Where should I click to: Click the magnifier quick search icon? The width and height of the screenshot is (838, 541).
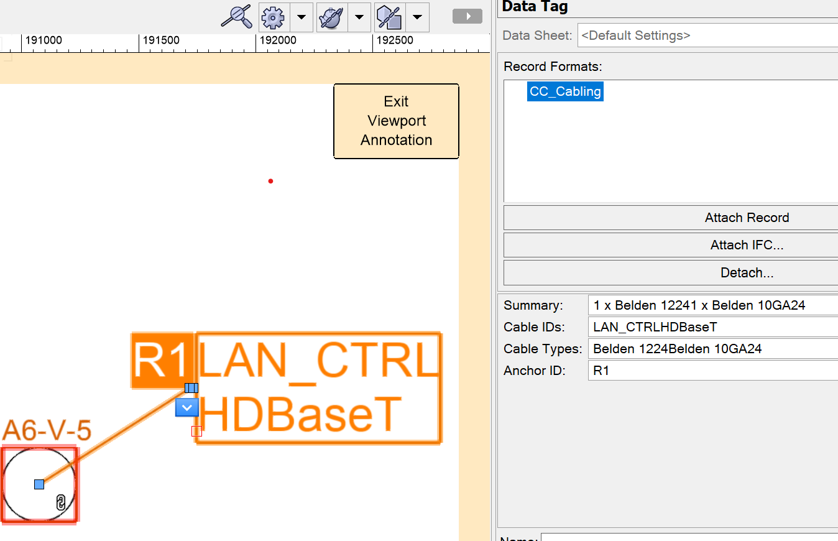pos(236,17)
